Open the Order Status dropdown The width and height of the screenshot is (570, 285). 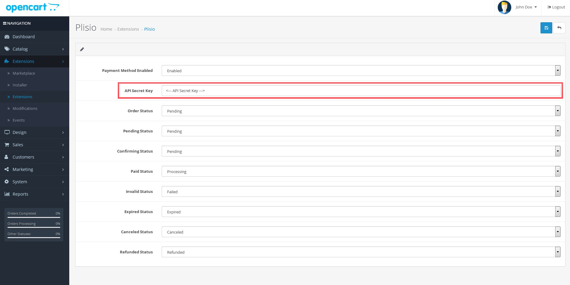(361, 111)
